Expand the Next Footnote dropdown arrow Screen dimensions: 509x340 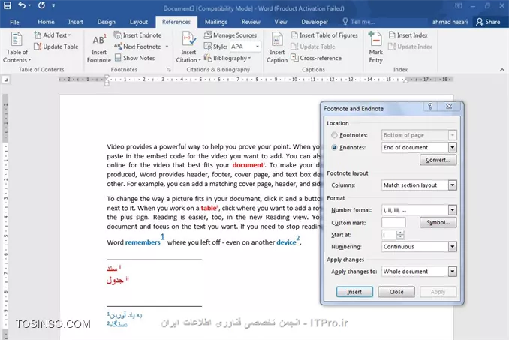(x=167, y=47)
